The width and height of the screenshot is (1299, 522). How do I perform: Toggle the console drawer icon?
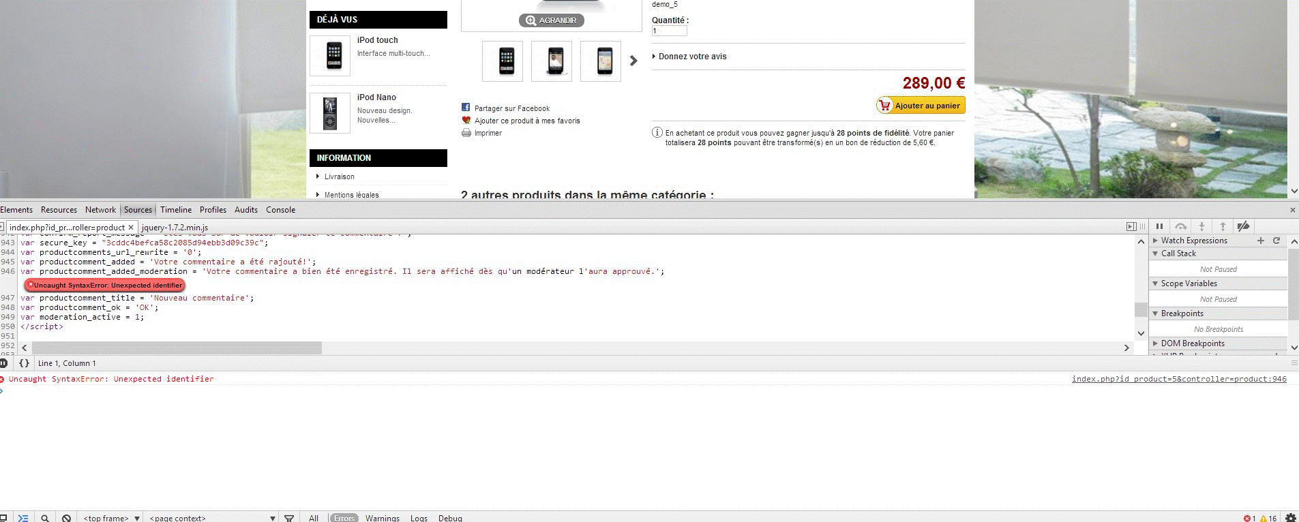[23, 518]
